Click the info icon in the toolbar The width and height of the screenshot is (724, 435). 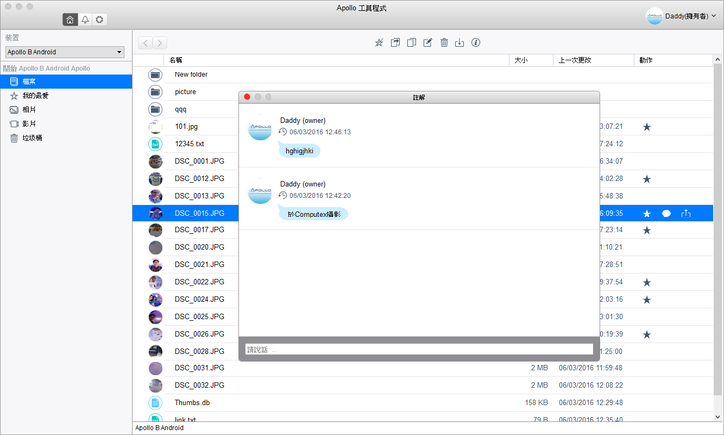476,43
